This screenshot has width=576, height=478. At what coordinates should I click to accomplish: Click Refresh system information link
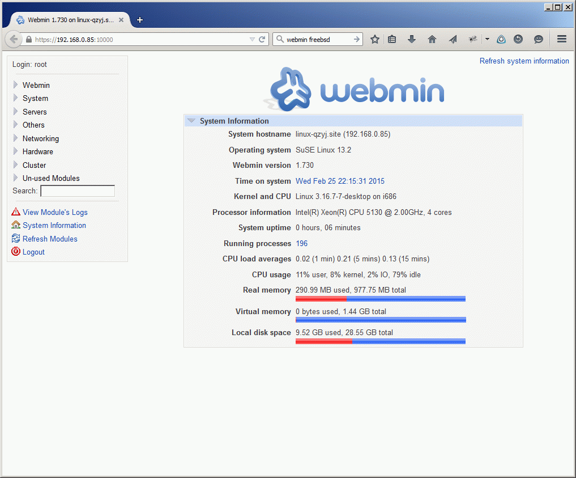point(524,61)
